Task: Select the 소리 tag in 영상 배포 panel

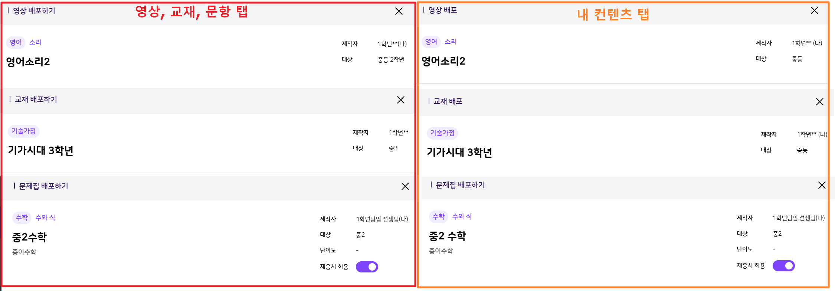Action: point(451,42)
